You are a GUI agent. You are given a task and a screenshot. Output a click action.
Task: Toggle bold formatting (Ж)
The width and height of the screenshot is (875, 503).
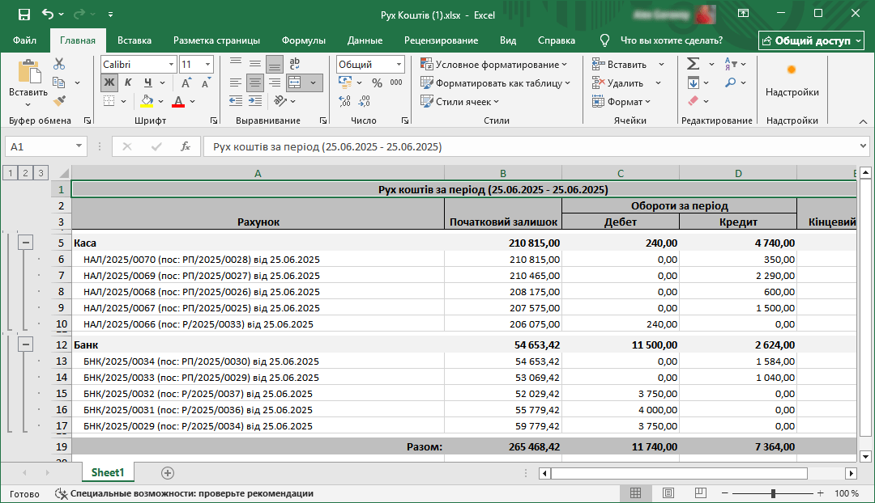pos(109,83)
